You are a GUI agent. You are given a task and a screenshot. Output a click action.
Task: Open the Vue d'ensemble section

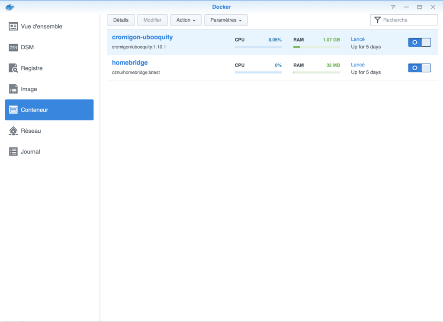tap(49, 26)
